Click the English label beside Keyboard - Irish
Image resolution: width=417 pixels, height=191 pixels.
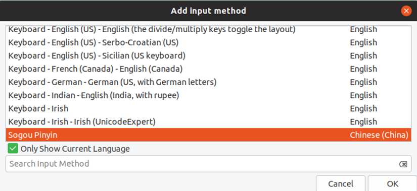[363, 108]
